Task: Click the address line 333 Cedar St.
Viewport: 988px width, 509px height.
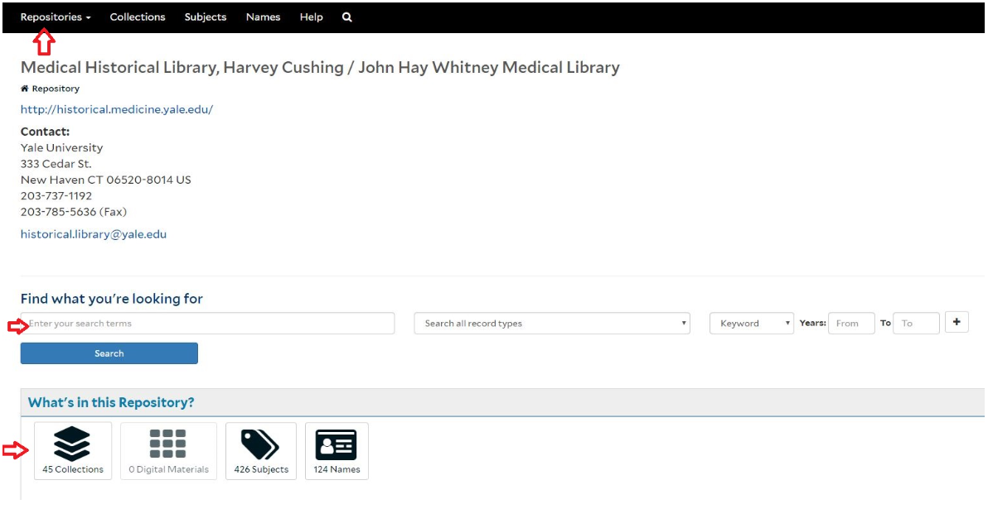Action: (x=56, y=164)
